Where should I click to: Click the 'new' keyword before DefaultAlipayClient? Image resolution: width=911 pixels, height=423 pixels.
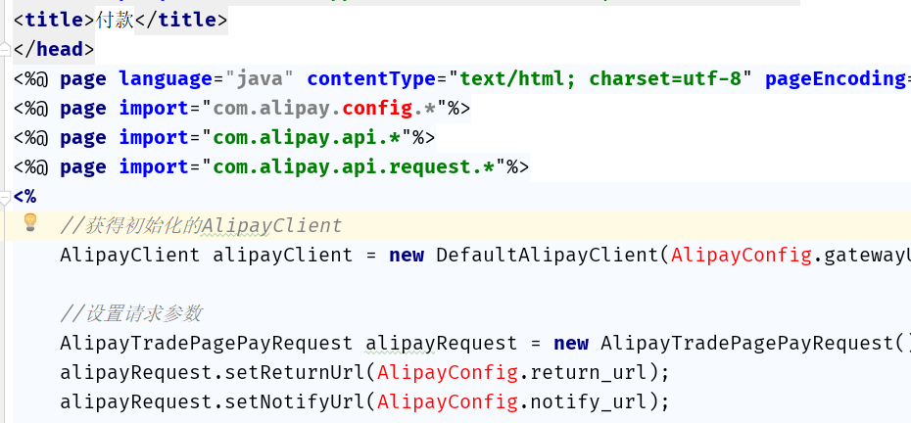coord(407,255)
